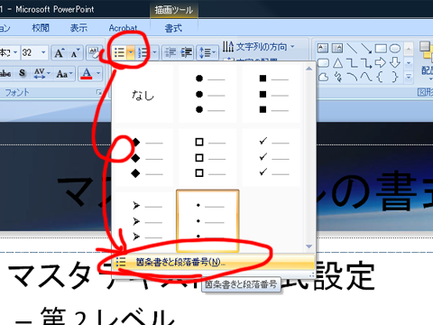Select the checkmark bullet style

coord(272,157)
